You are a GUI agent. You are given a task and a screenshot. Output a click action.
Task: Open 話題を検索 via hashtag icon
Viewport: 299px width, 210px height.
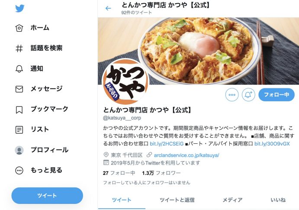[19, 48]
